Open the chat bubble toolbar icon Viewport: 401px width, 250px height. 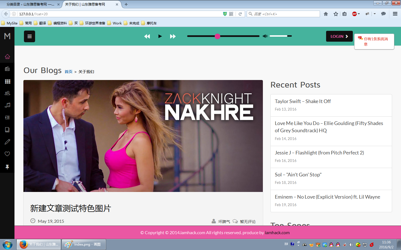[383, 14]
